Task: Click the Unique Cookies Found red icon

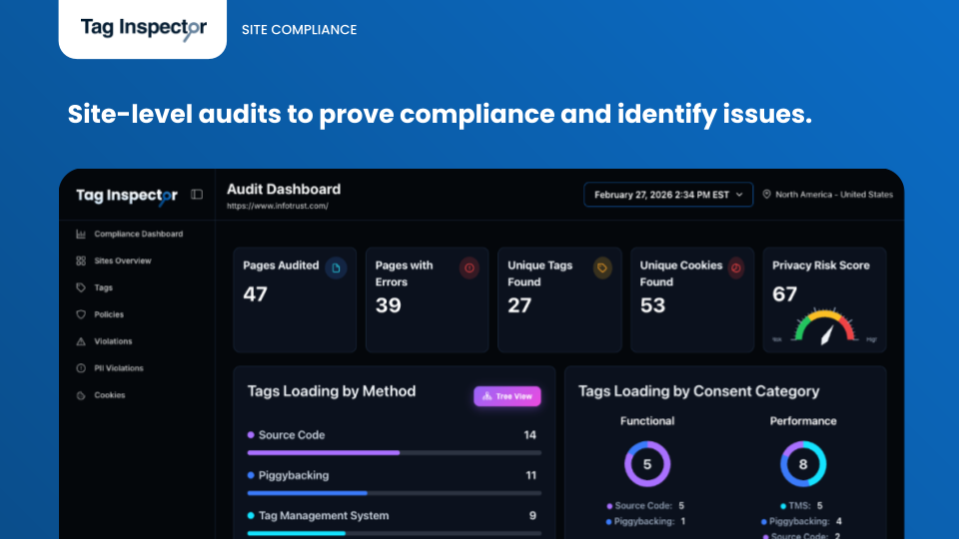Action: tap(736, 268)
